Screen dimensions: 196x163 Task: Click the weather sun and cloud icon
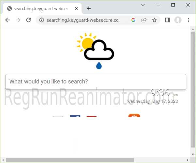tap(96, 50)
